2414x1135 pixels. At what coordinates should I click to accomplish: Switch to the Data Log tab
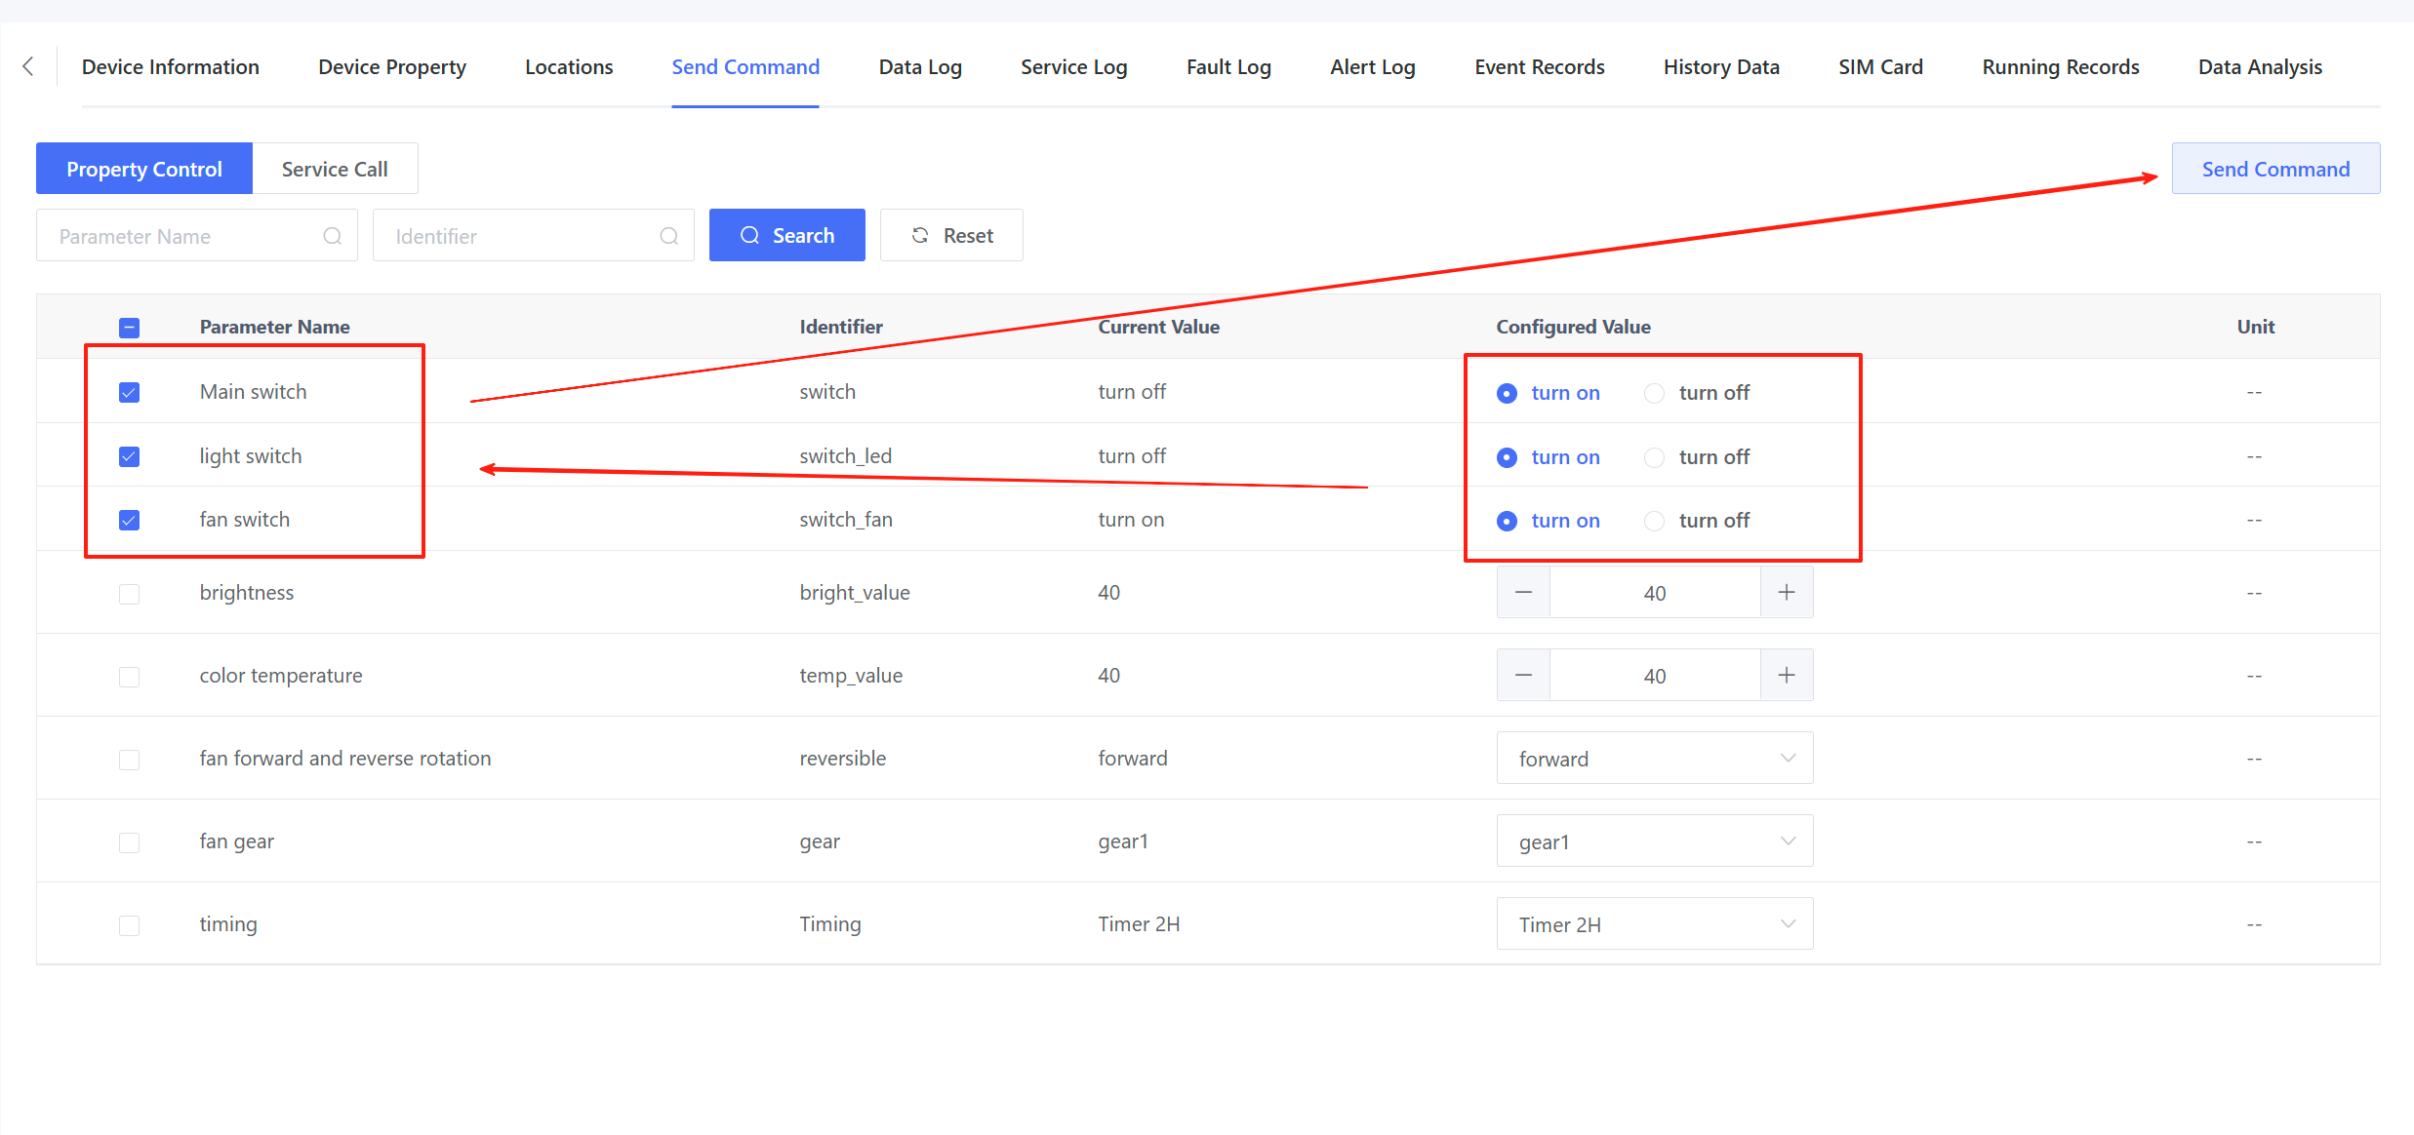(x=919, y=67)
